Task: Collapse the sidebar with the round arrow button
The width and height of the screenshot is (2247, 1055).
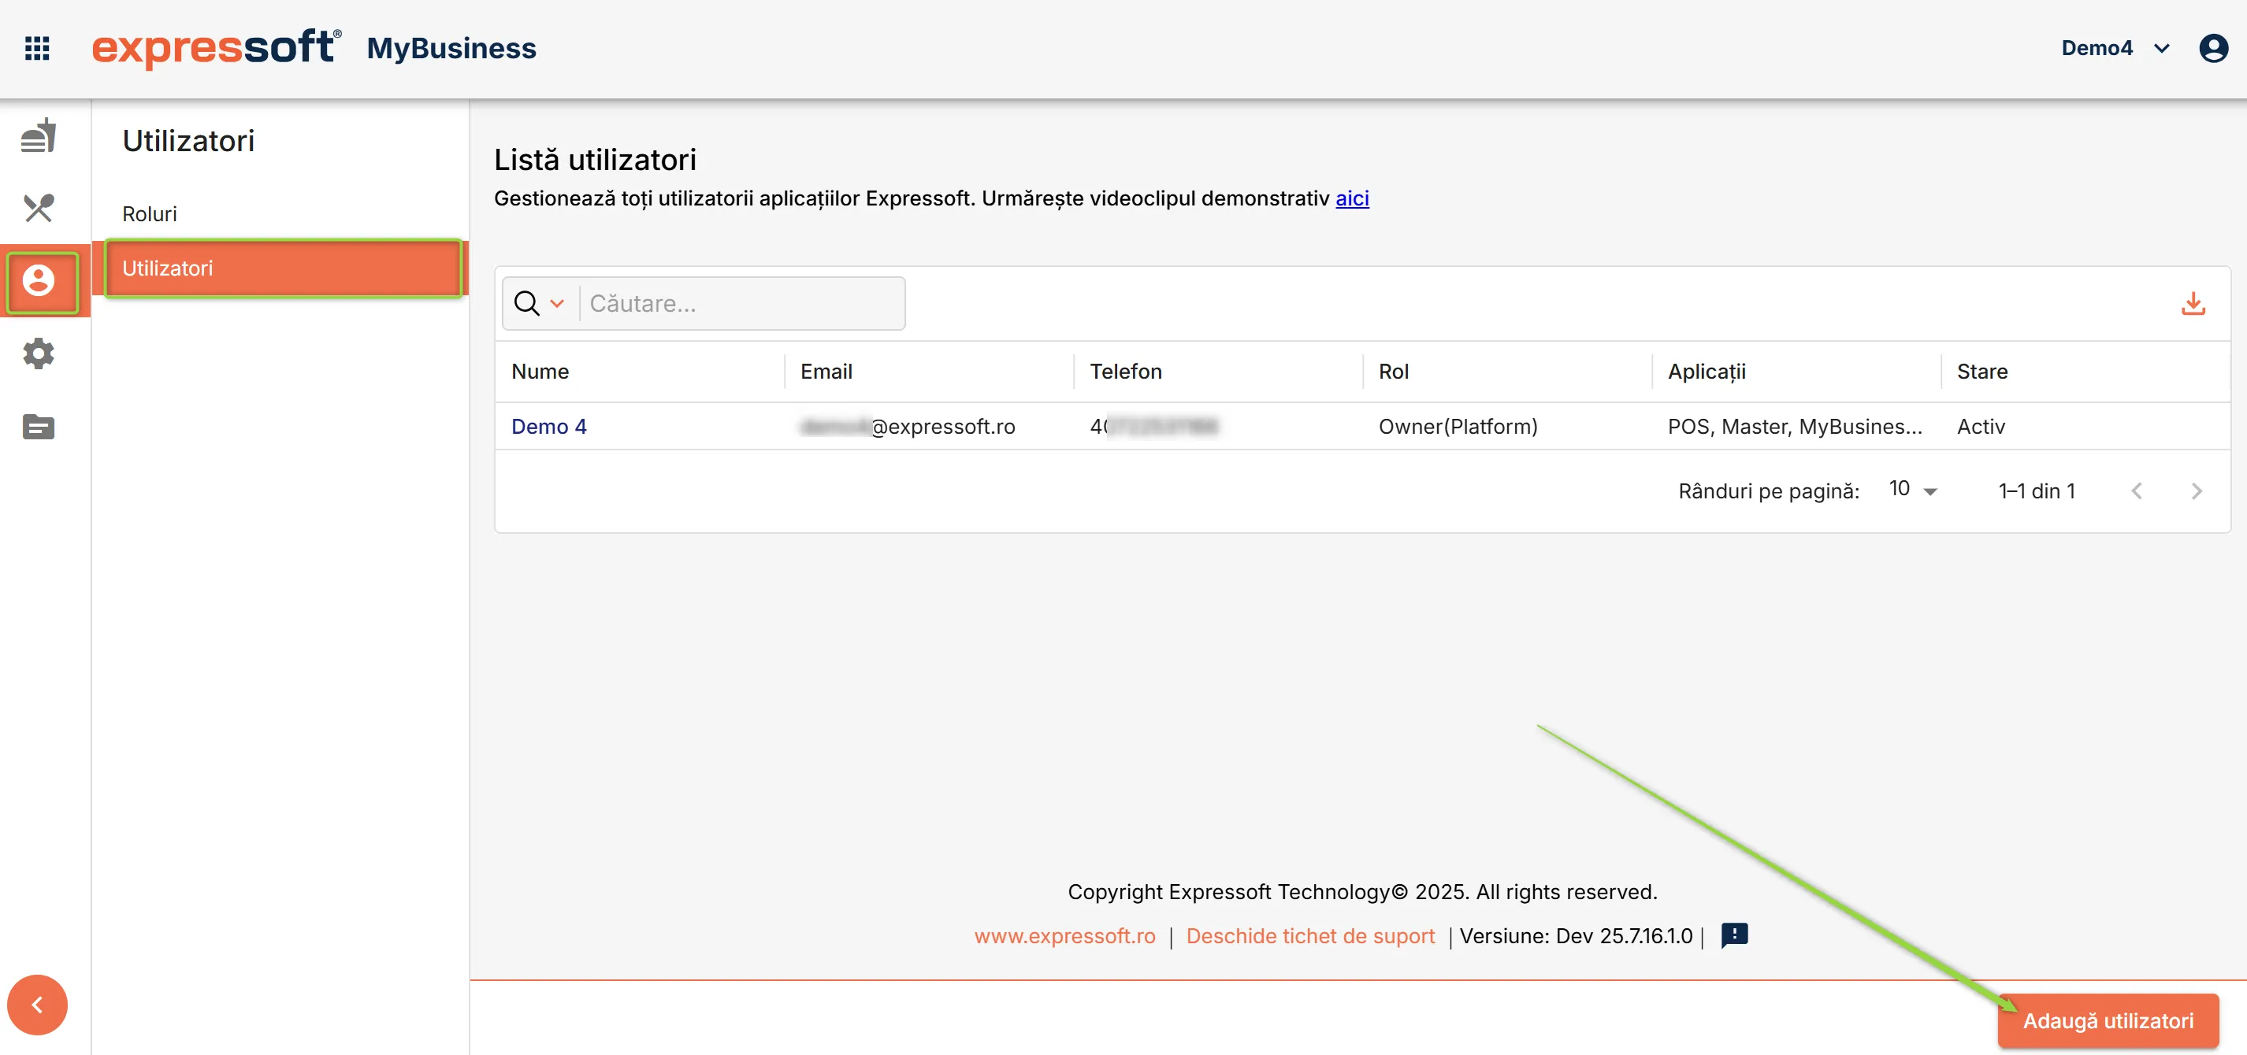Action: tap(38, 1005)
